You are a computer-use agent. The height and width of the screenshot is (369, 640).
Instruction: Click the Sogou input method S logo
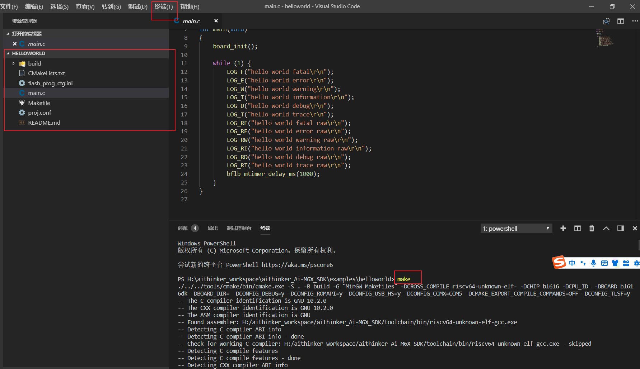coord(559,262)
